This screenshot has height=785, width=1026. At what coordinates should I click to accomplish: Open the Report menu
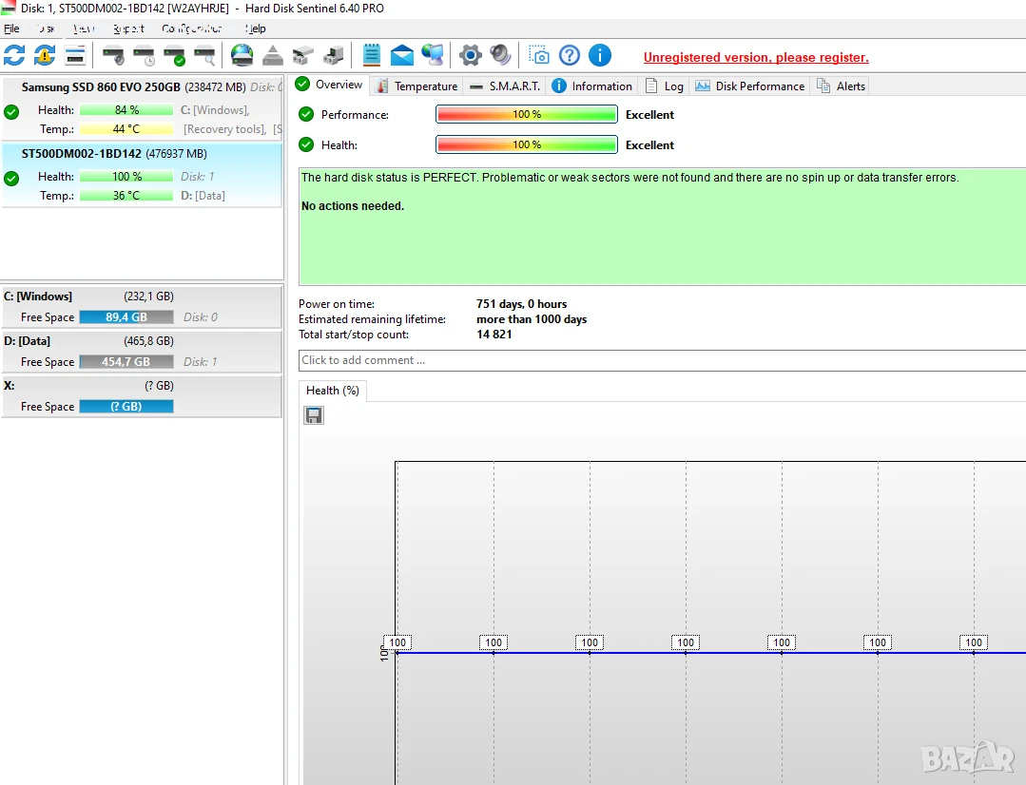pyautogui.click(x=128, y=29)
